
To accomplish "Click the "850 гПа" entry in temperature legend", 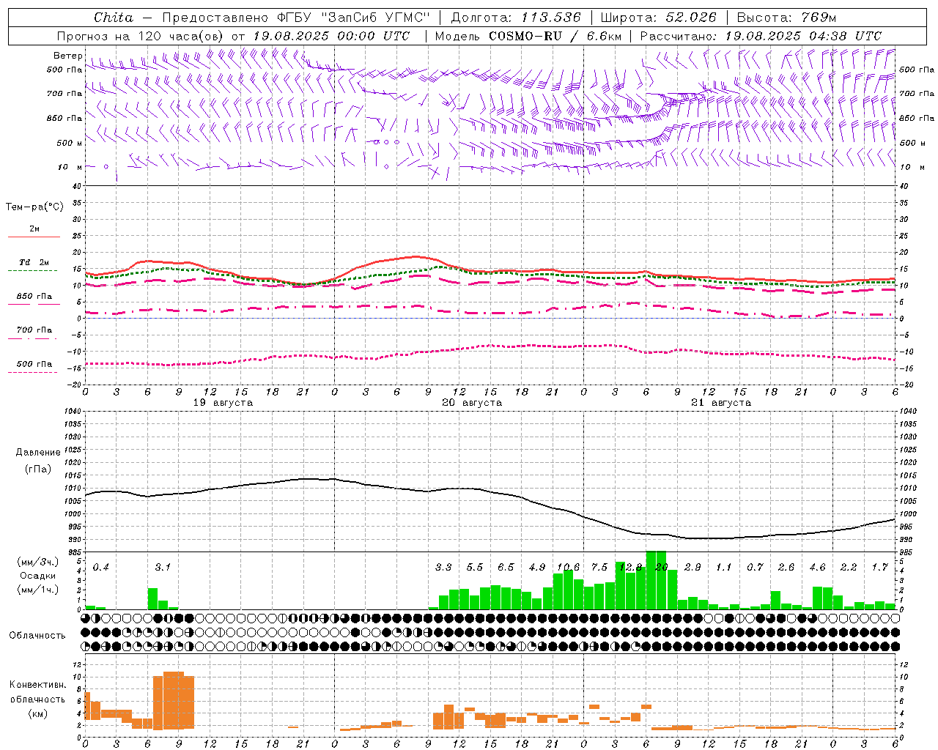I will click(34, 297).
